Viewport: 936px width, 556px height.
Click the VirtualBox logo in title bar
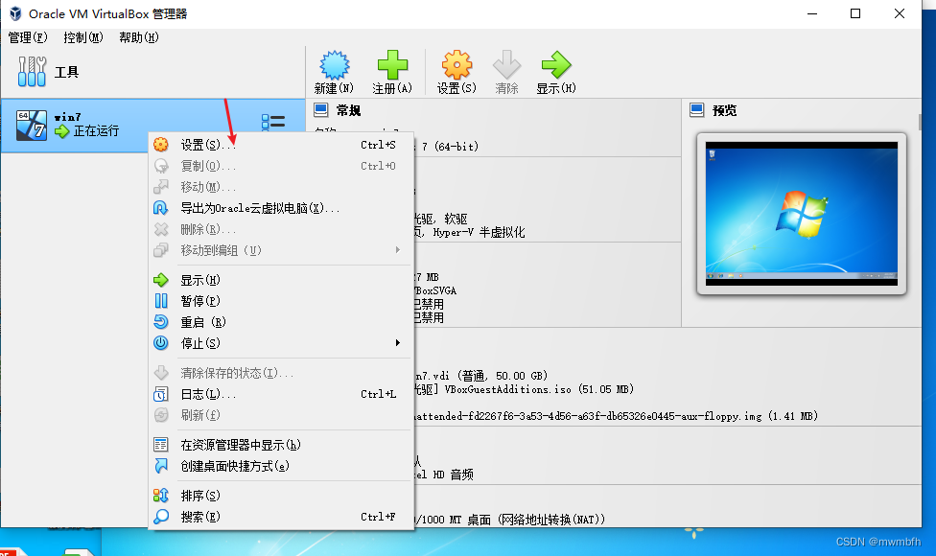pyautogui.click(x=15, y=13)
